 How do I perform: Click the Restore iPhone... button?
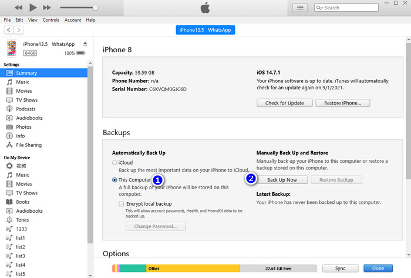[x=342, y=103]
